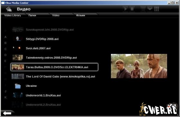Image resolution: width=180 pixels, height=117 pixels.
Task: Select the Video Library breadcrumb tab
Action: [13, 15]
